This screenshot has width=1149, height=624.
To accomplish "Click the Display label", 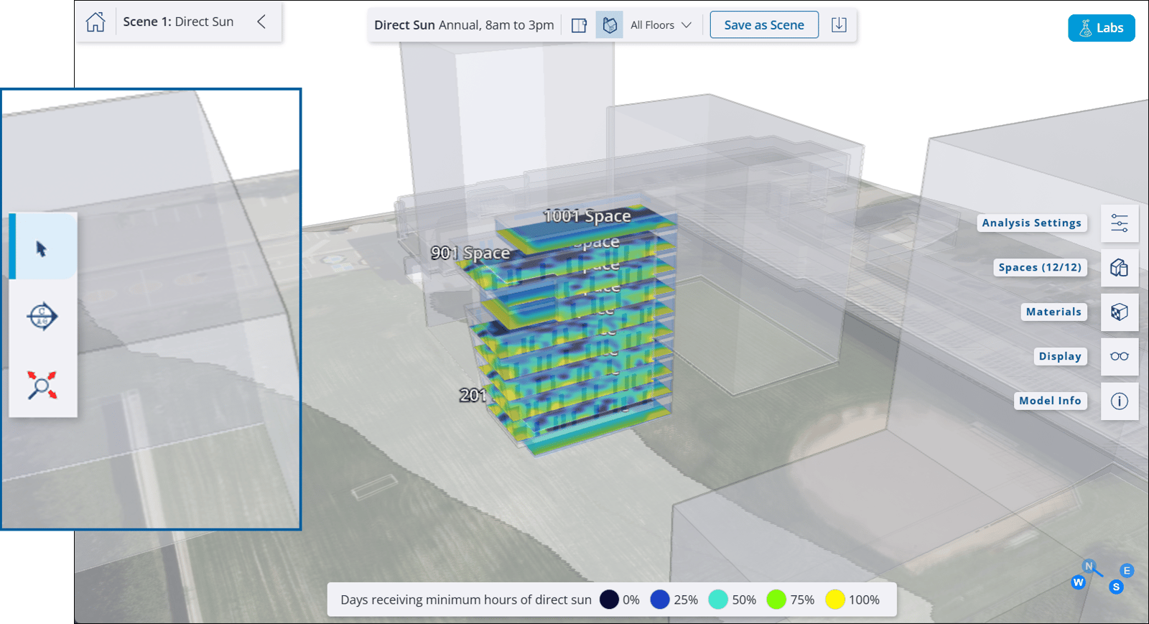I will pyautogui.click(x=1060, y=357).
